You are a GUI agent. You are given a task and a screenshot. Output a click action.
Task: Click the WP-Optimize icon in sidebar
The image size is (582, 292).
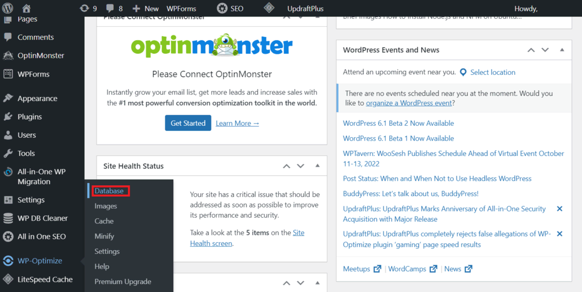pyautogui.click(x=8, y=261)
